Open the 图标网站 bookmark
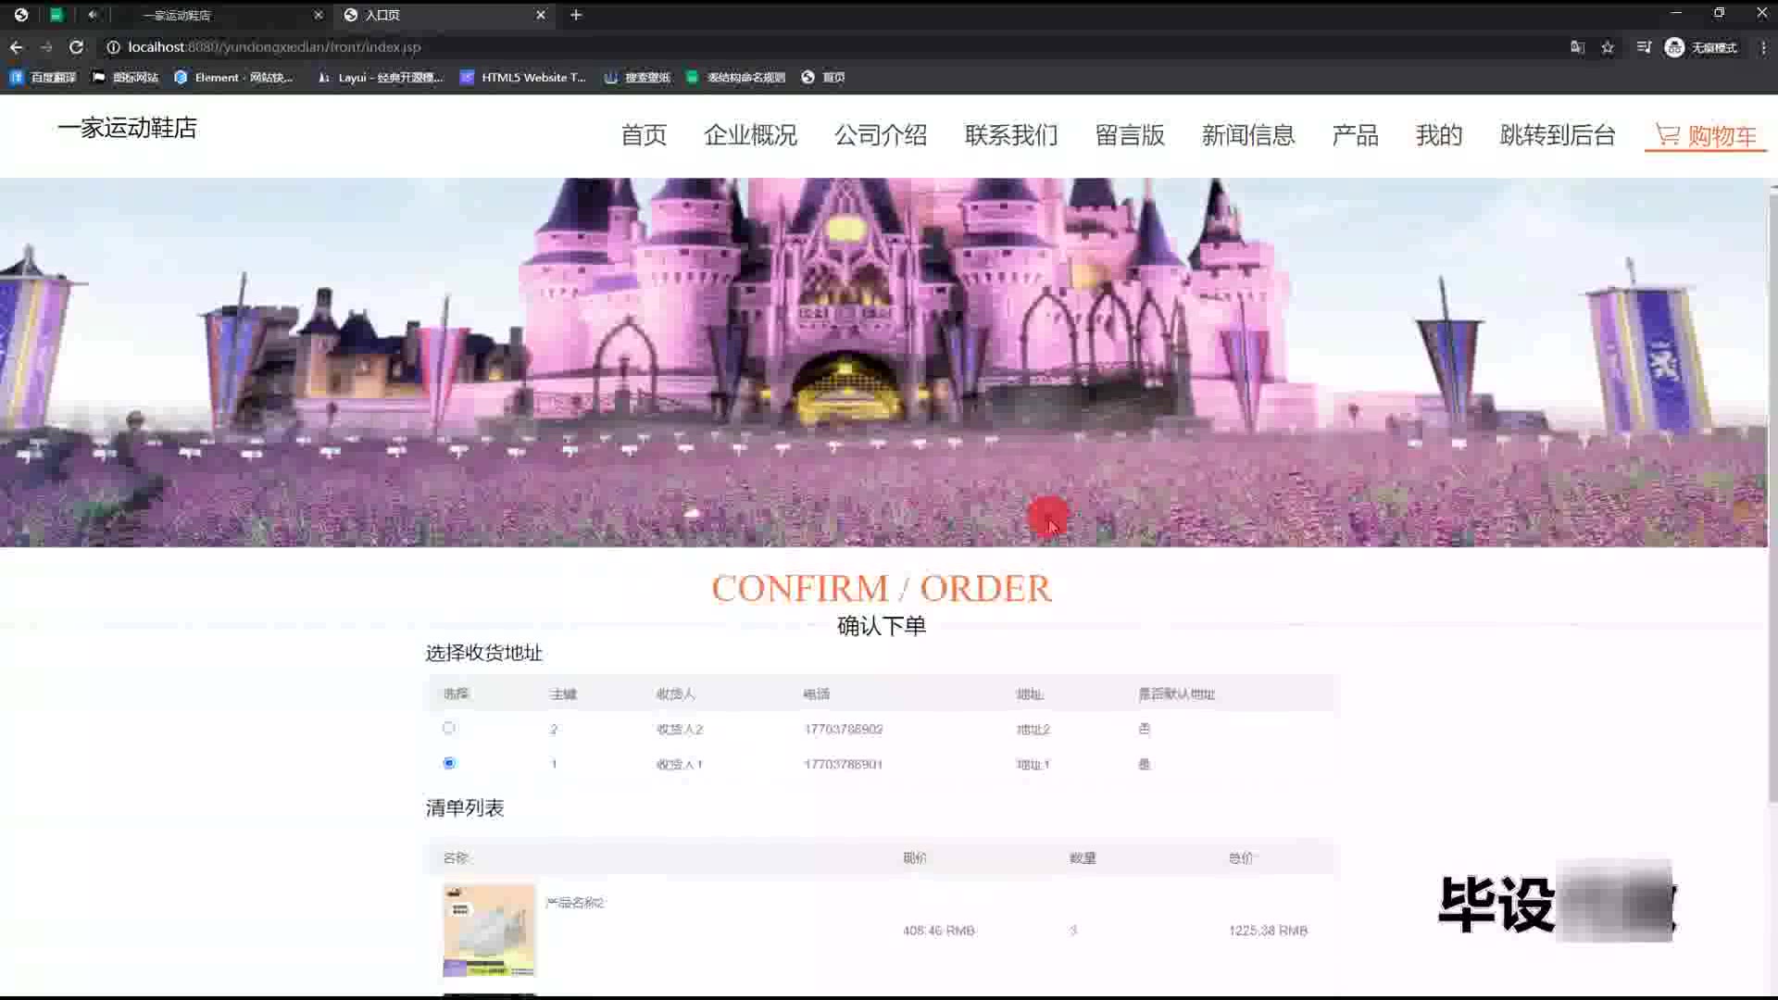Image resolution: width=1778 pixels, height=1000 pixels. (x=126, y=78)
